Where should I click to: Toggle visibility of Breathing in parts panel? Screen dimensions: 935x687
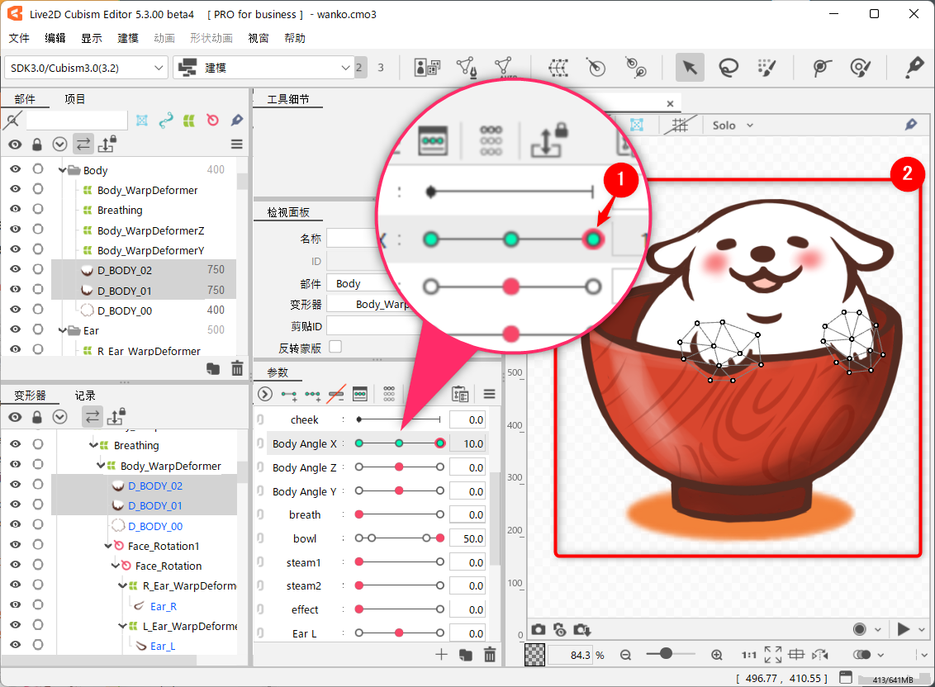pos(15,210)
